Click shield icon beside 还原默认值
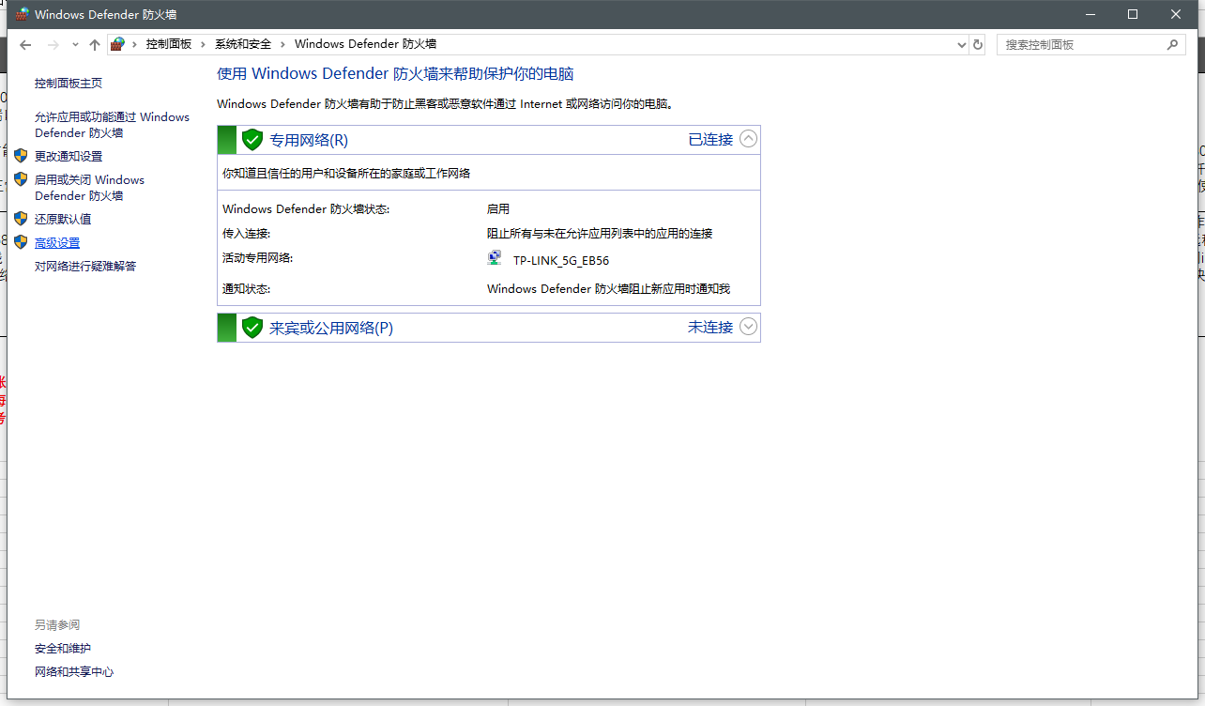The height and width of the screenshot is (706, 1205). click(21, 219)
